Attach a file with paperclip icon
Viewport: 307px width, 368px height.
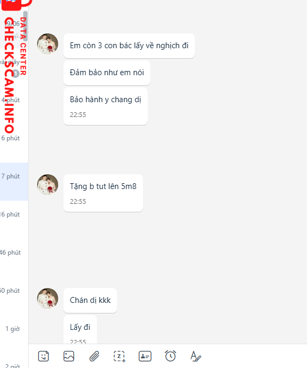click(x=94, y=356)
